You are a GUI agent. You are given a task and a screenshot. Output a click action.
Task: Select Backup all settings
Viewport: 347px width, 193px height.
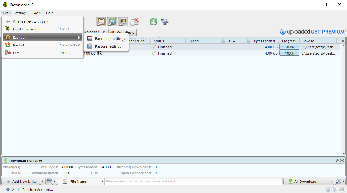(106, 39)
